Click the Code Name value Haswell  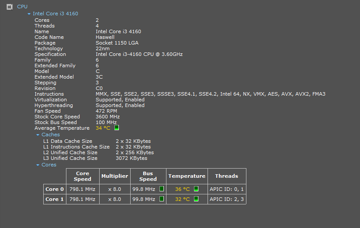point(105,37)
